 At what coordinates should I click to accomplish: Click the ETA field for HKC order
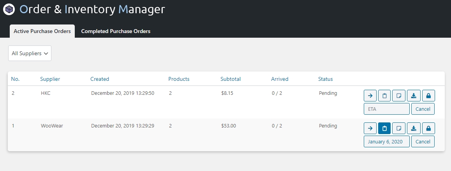pyautogui.click(x=387, y=109)
